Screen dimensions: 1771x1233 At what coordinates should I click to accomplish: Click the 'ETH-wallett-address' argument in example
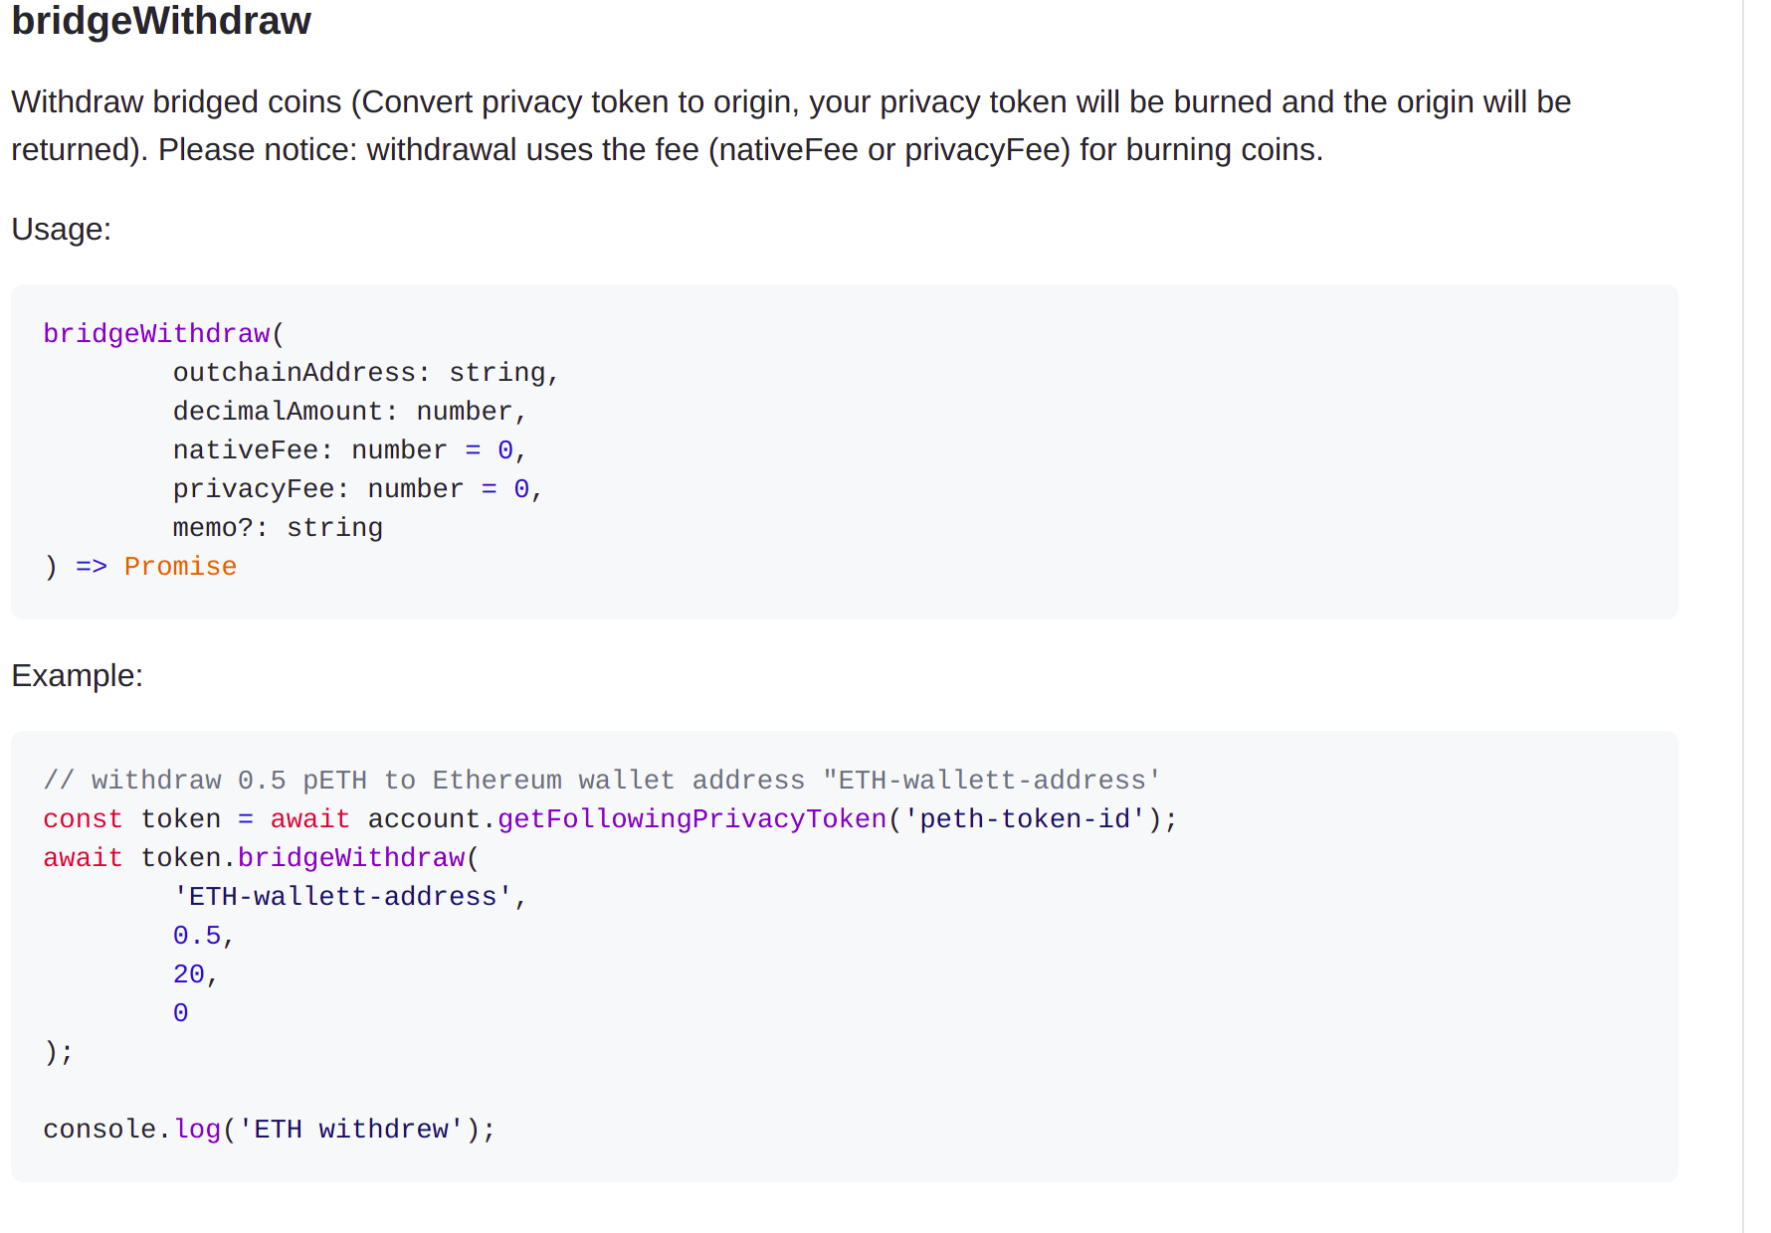tap(341, 897)
